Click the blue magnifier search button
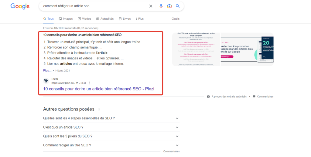The width and height of the screenshot is (311, 157). point(178,6)
